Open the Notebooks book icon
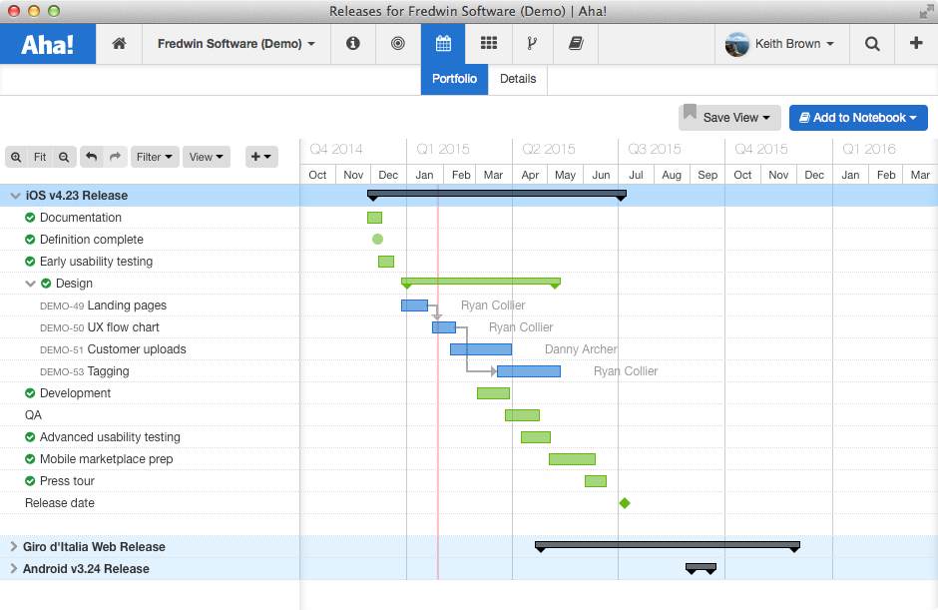The image size is (938, 610). tap(577, 44)
